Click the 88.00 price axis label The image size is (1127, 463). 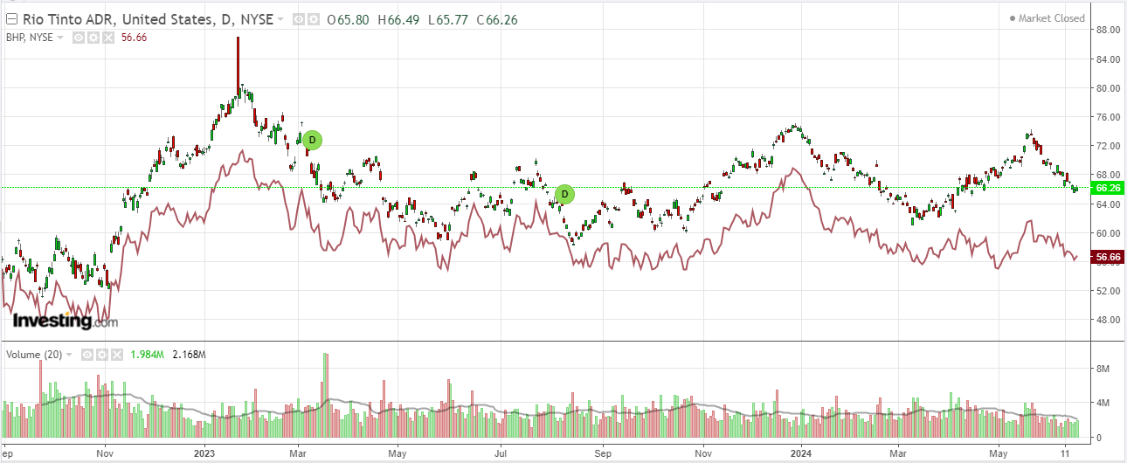coord(1108,31)
